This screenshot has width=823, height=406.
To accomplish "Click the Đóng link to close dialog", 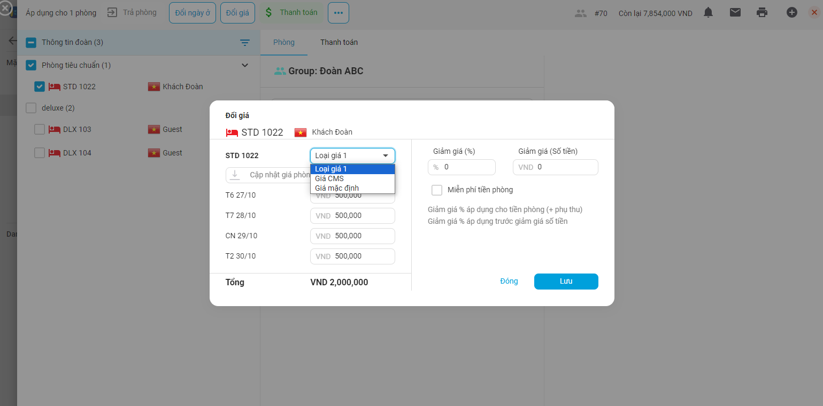I will [x=509, y=281].
